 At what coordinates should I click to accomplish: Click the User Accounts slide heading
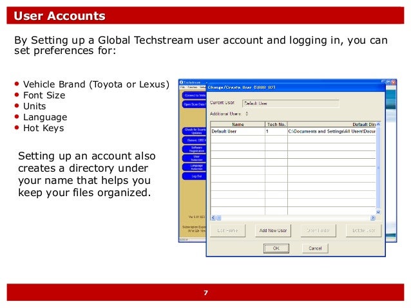pyautogui.click(x=59, y=15)
